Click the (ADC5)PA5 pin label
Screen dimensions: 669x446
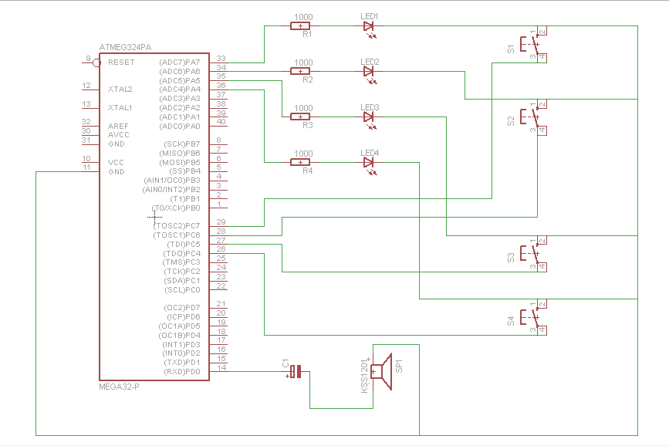(x=180, y=81)
